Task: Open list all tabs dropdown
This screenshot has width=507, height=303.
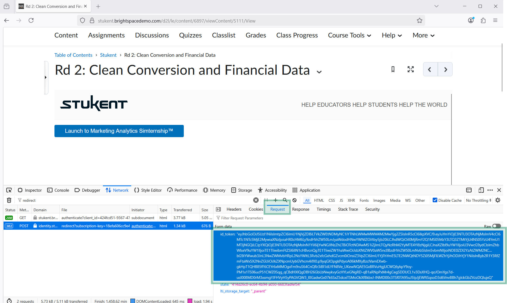Action: (x=436, y=6)
